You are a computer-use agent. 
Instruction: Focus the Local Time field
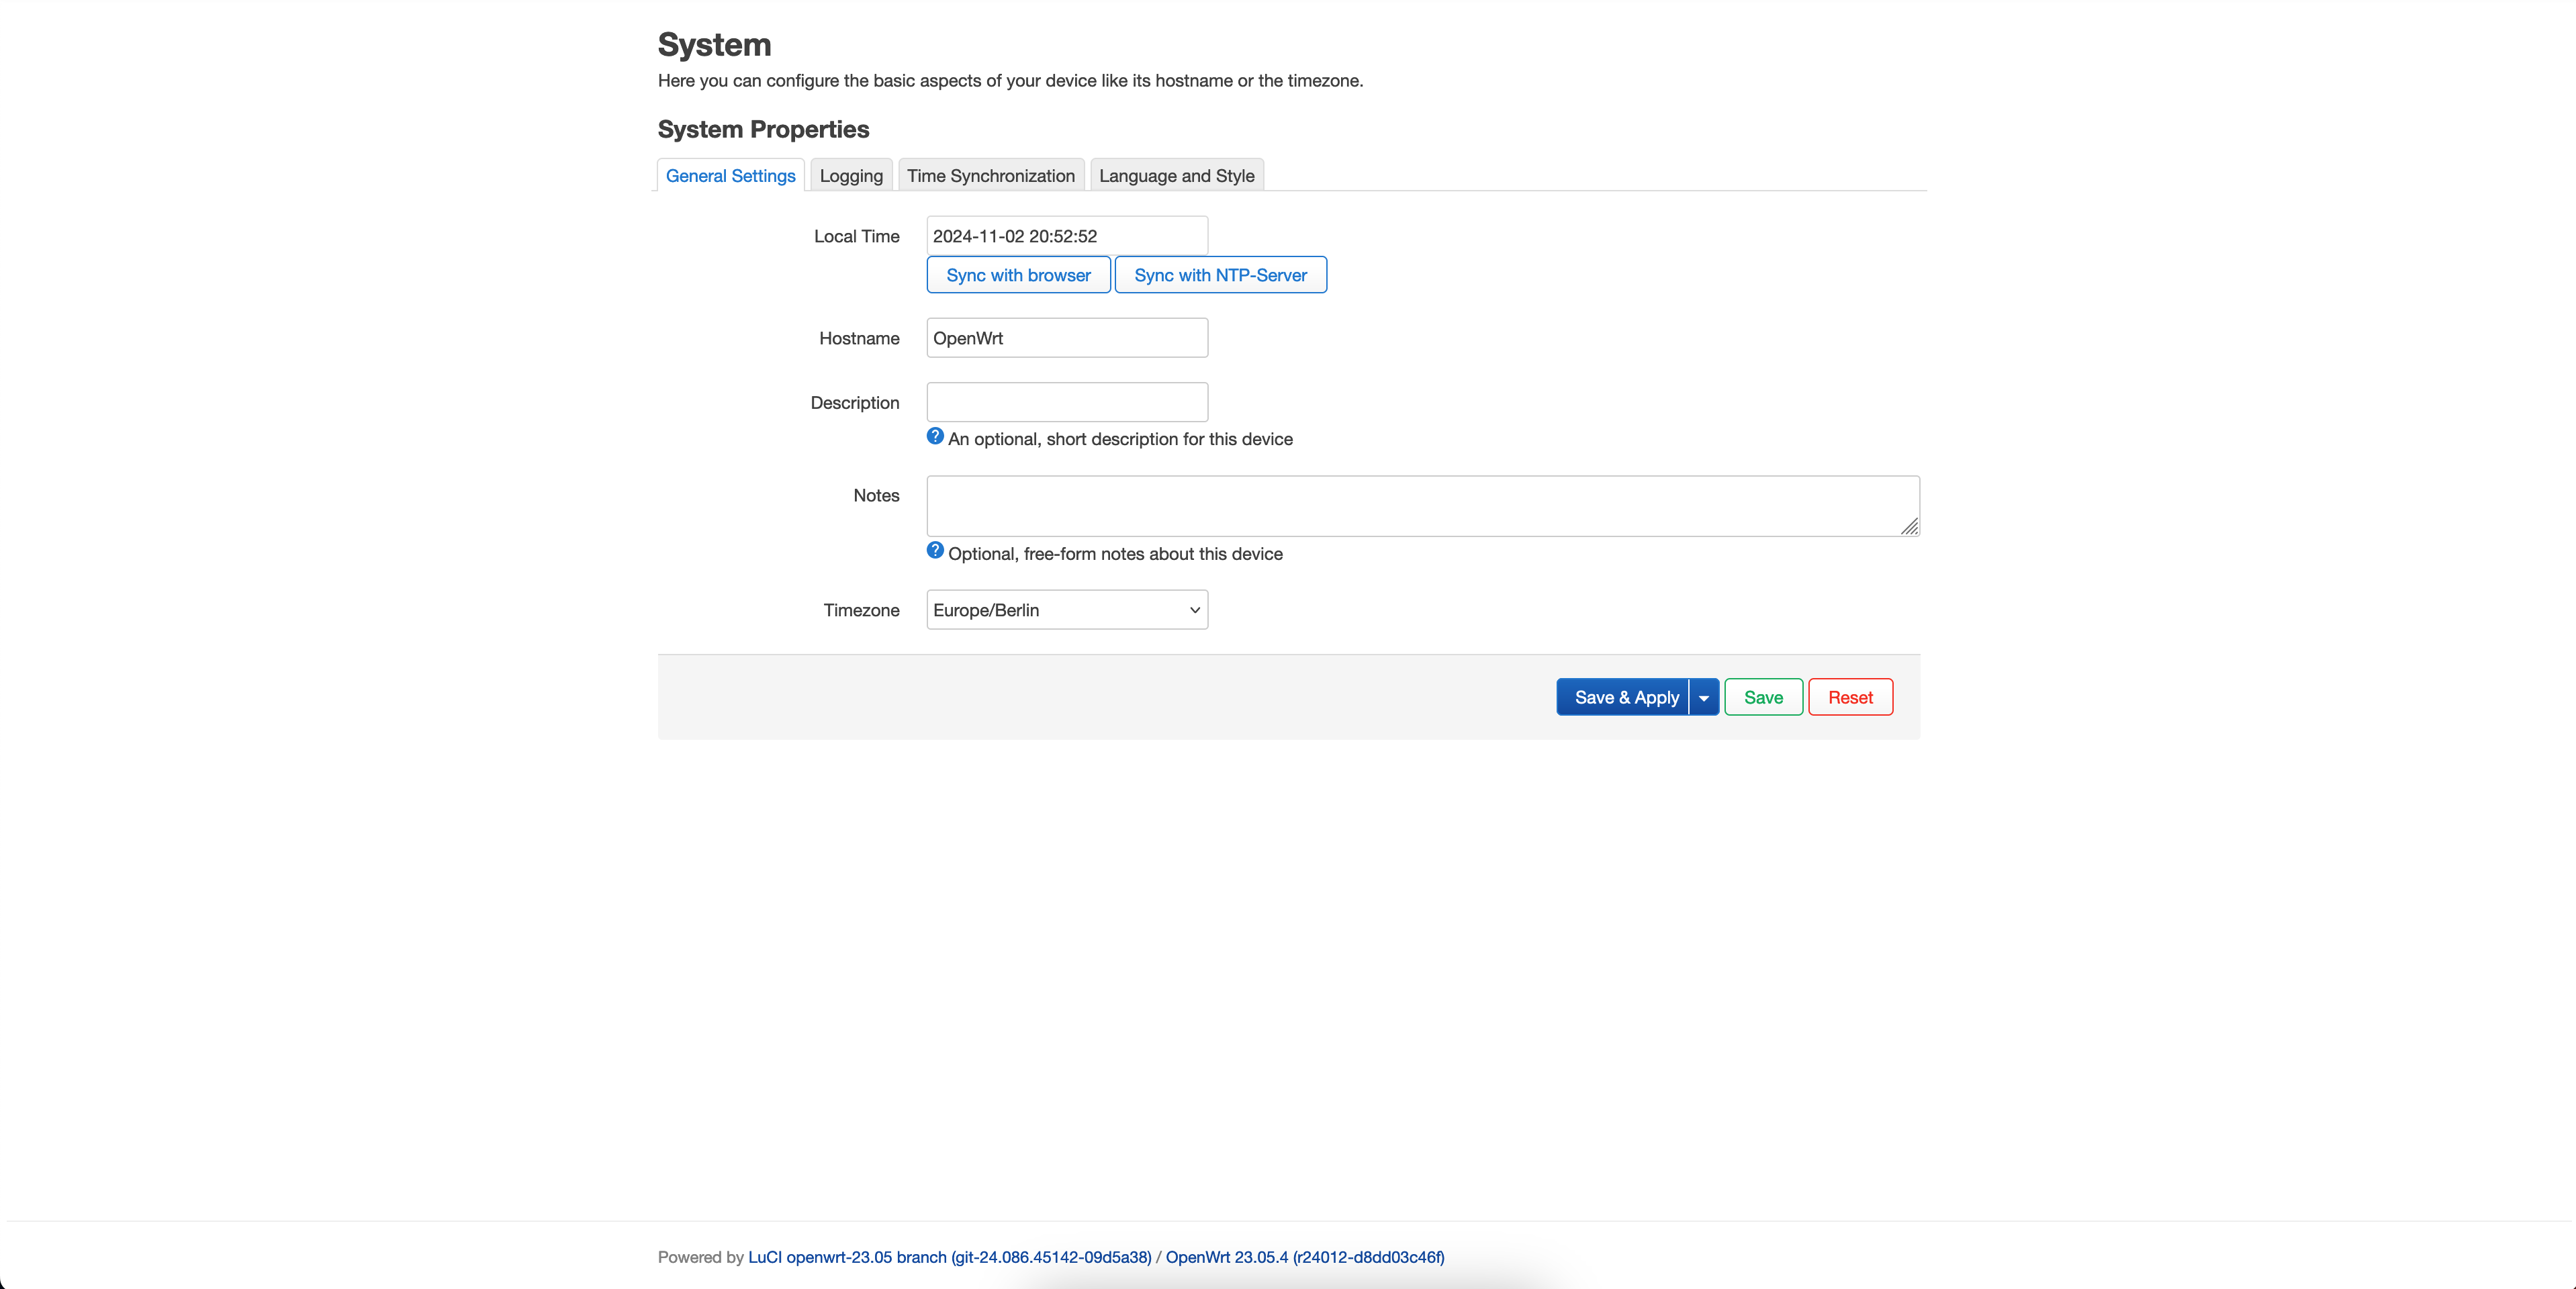click(x=1067, y=236)
